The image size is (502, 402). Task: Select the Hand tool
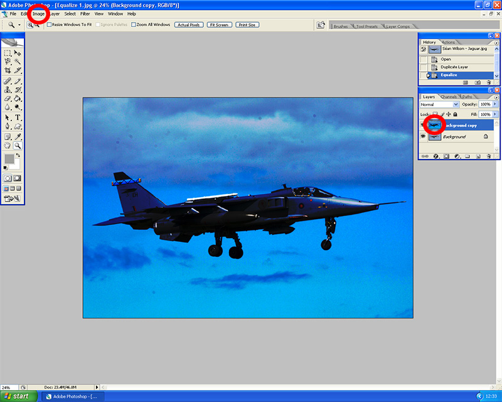8,146
